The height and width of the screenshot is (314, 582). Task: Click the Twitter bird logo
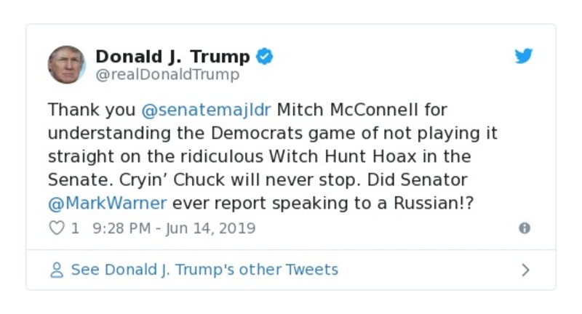coord(524,57)
